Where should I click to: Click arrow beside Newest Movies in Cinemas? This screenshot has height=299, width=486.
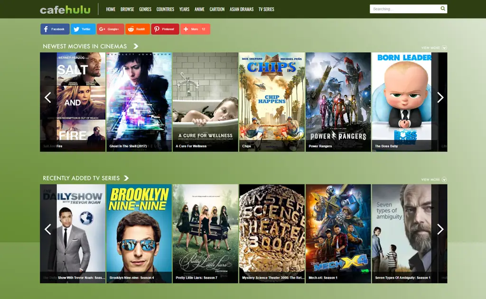pos(136,46)
